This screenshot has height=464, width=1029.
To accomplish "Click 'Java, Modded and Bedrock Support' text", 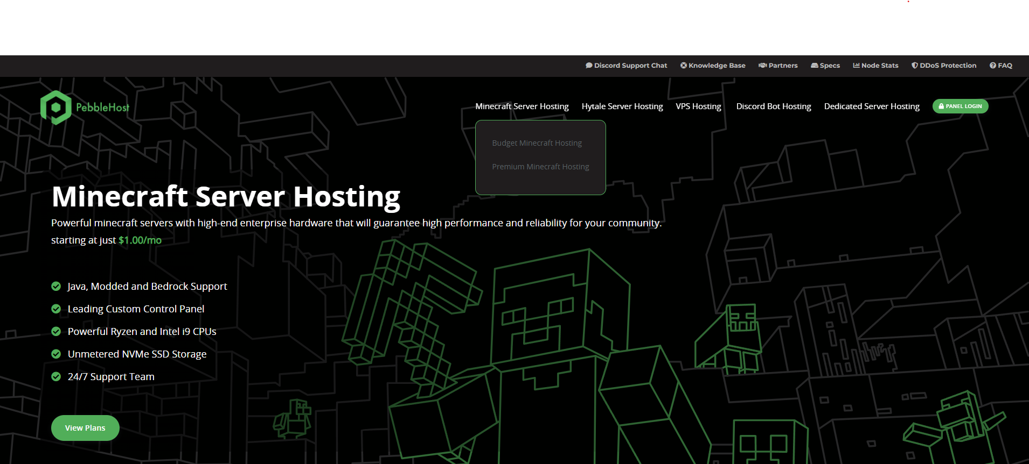I will [147, 287].
